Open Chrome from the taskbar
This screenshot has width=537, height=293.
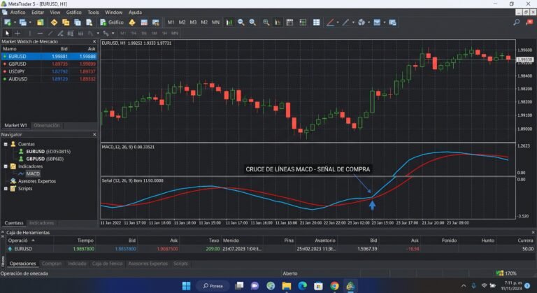(334, 286)
